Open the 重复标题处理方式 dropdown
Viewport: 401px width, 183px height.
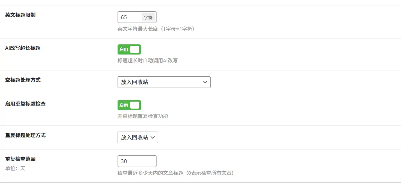pos(138,137)
